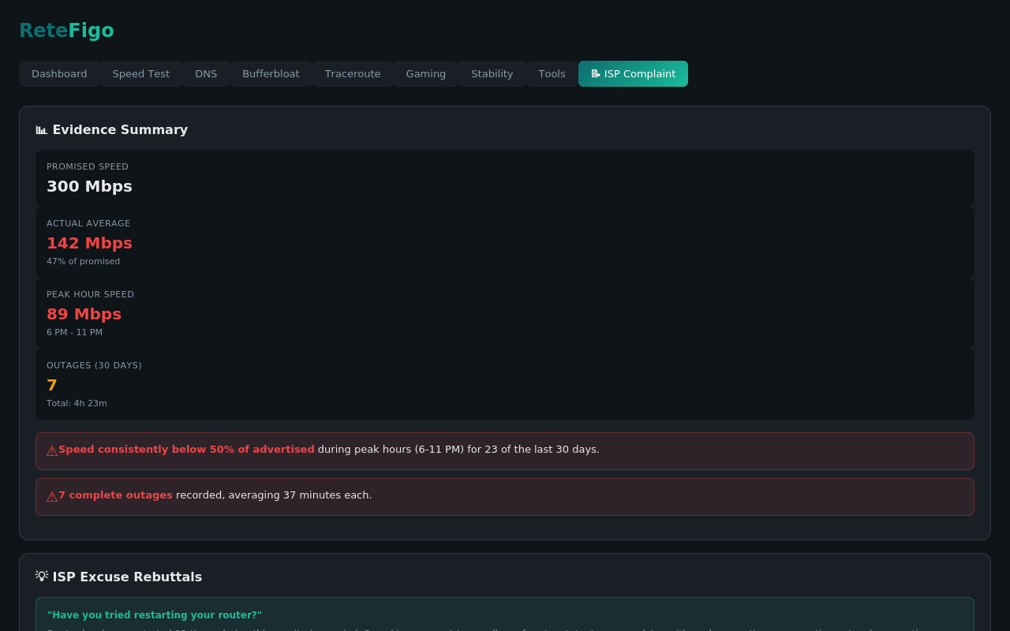The image size is (1010, 631).
Task: Select the Promised Speed 300 Mbps card
Action: [505, 177]
